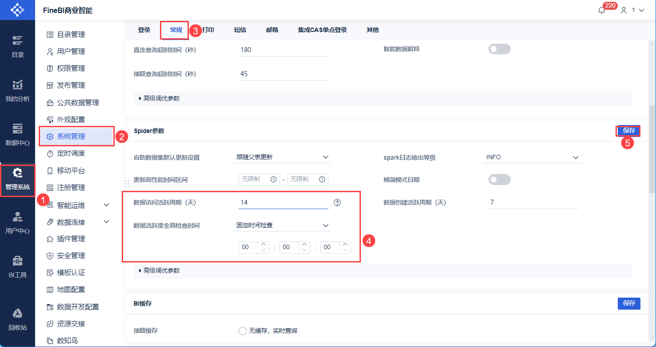Switch to the 邮箱 tab
This screenshot has width=656, height=347.
coord(272,30)
